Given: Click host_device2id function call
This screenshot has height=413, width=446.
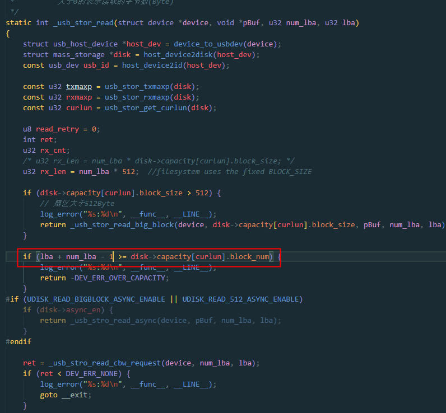Looking at the screenshot, I should [152, 65].
